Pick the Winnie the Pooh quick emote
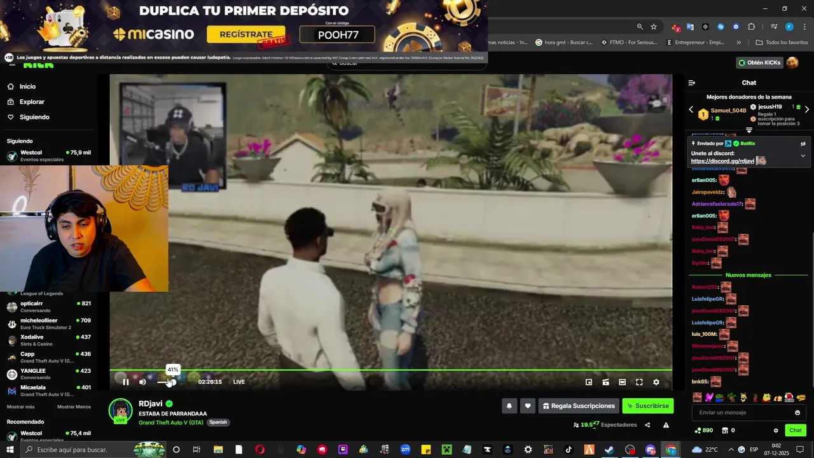The width and height of the screenshot is (814, 458). click(x=767, y=398)
